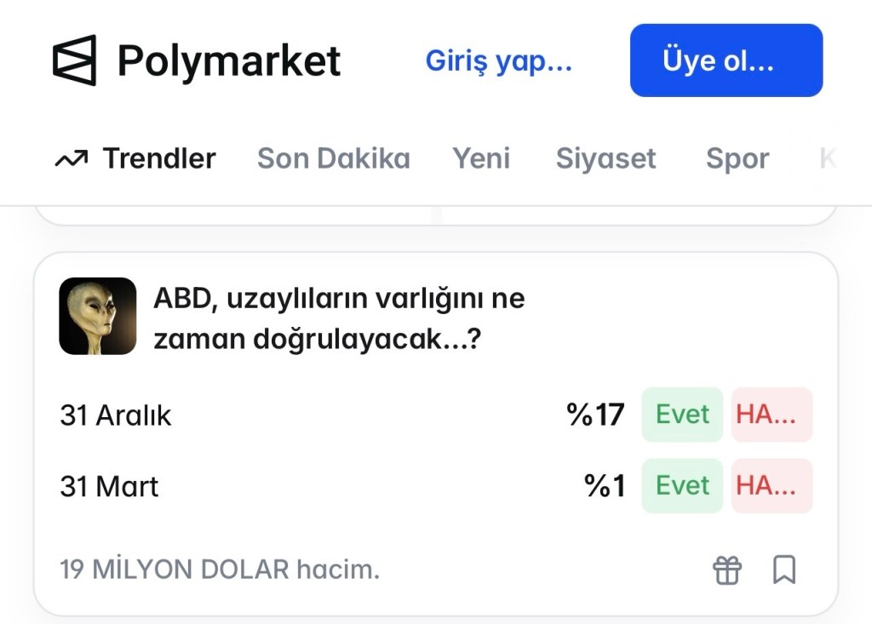Select the Spor category tab
The height and width of the screenshot is (624, 872).
coord(737,158)
